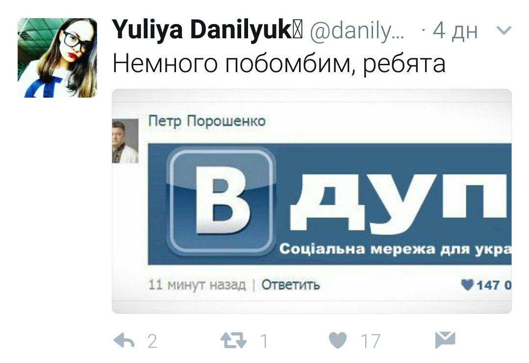Image resolution: width=529 pixels, height=363 pixels.
Task: Click the Ответить link in the image
Action: (290, 285)
